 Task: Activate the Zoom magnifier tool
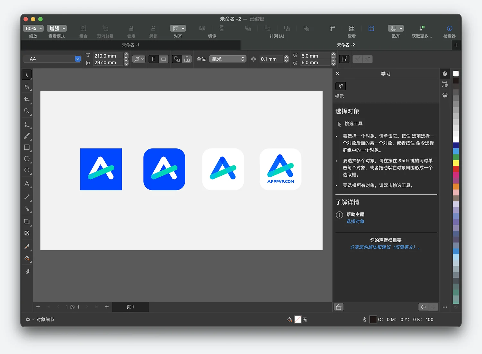tap(27, 111)
